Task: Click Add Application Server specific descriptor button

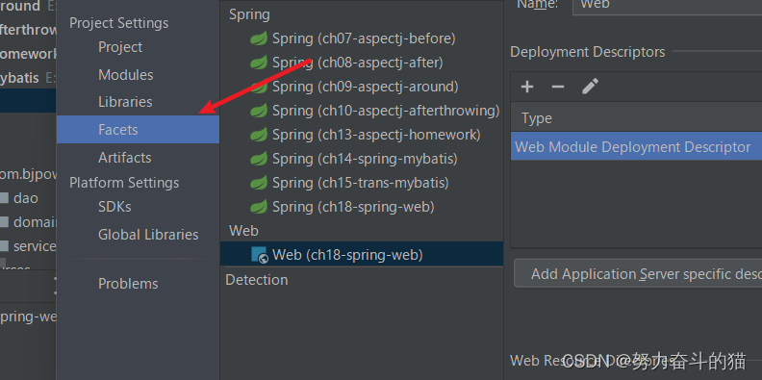Action: point(638,273)
